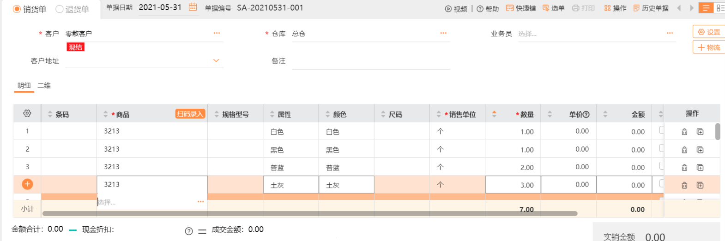Open the 帮助 help link
This screenshot has height=241, width=725.
point(488,9)
